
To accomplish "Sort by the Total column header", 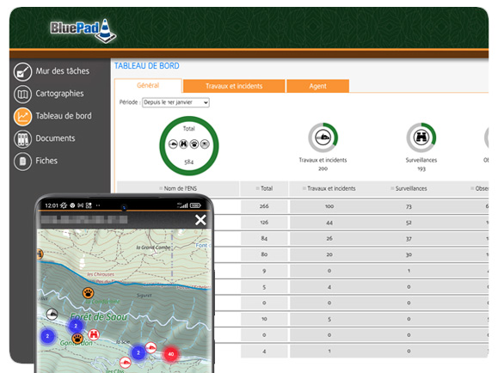I will 264,188.
